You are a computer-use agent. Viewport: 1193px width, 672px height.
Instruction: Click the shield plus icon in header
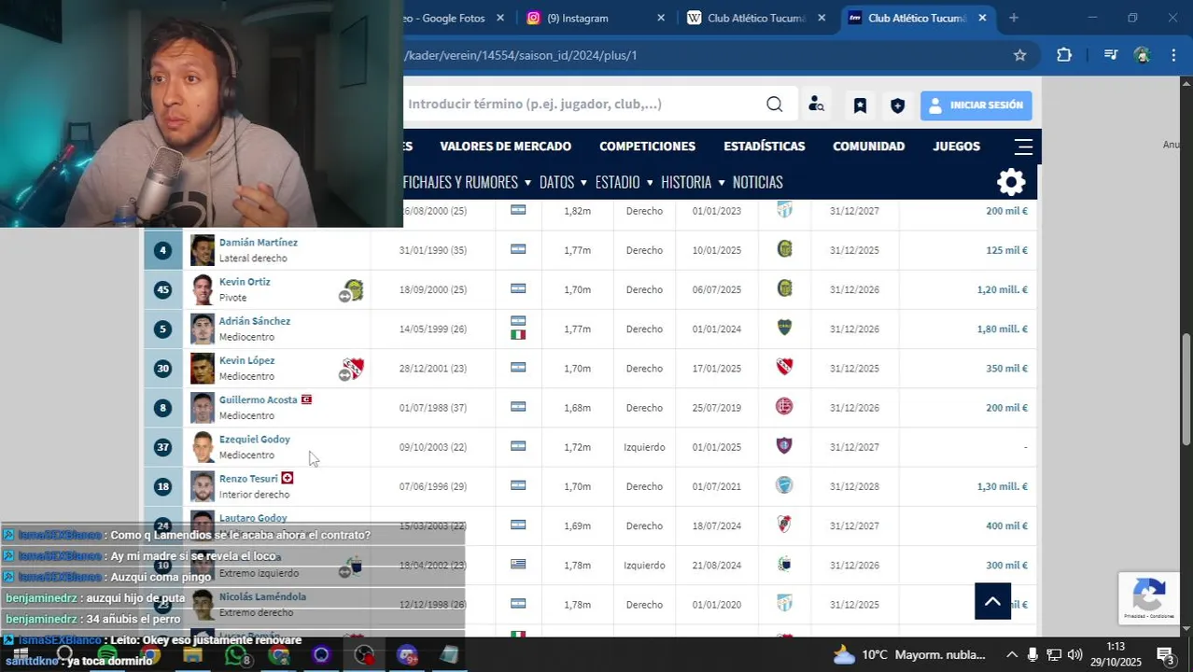pos(897,105)
